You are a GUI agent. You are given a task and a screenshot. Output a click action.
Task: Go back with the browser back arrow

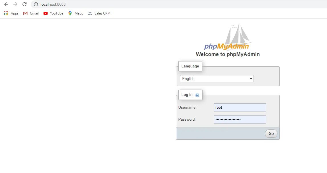[6, 4]
